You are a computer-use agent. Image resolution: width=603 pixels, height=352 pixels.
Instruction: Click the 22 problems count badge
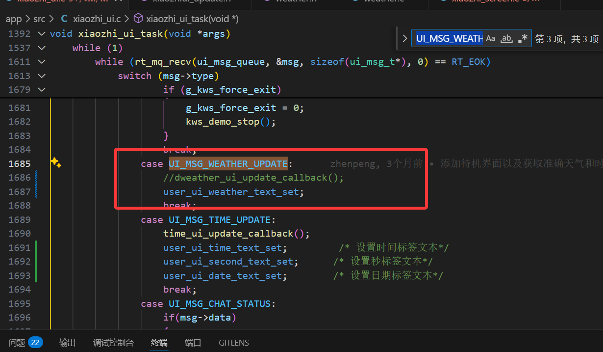click(35, 343)
